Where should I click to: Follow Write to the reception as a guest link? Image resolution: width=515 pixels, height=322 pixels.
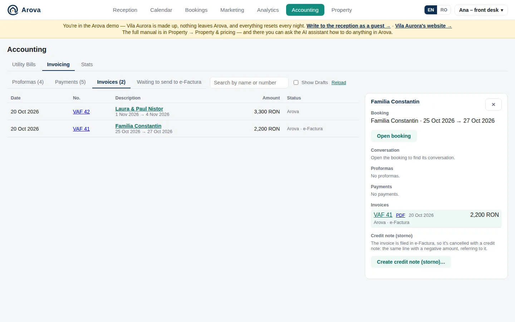pyautogui.click(x=348, y=26)
